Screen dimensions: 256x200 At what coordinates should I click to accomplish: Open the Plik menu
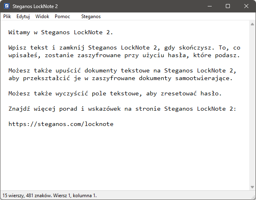pyautogui.click(x=7, y=16)
